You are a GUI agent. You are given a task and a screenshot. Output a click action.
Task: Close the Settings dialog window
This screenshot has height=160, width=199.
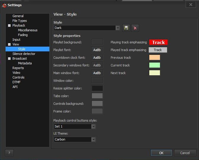(191, 5)
